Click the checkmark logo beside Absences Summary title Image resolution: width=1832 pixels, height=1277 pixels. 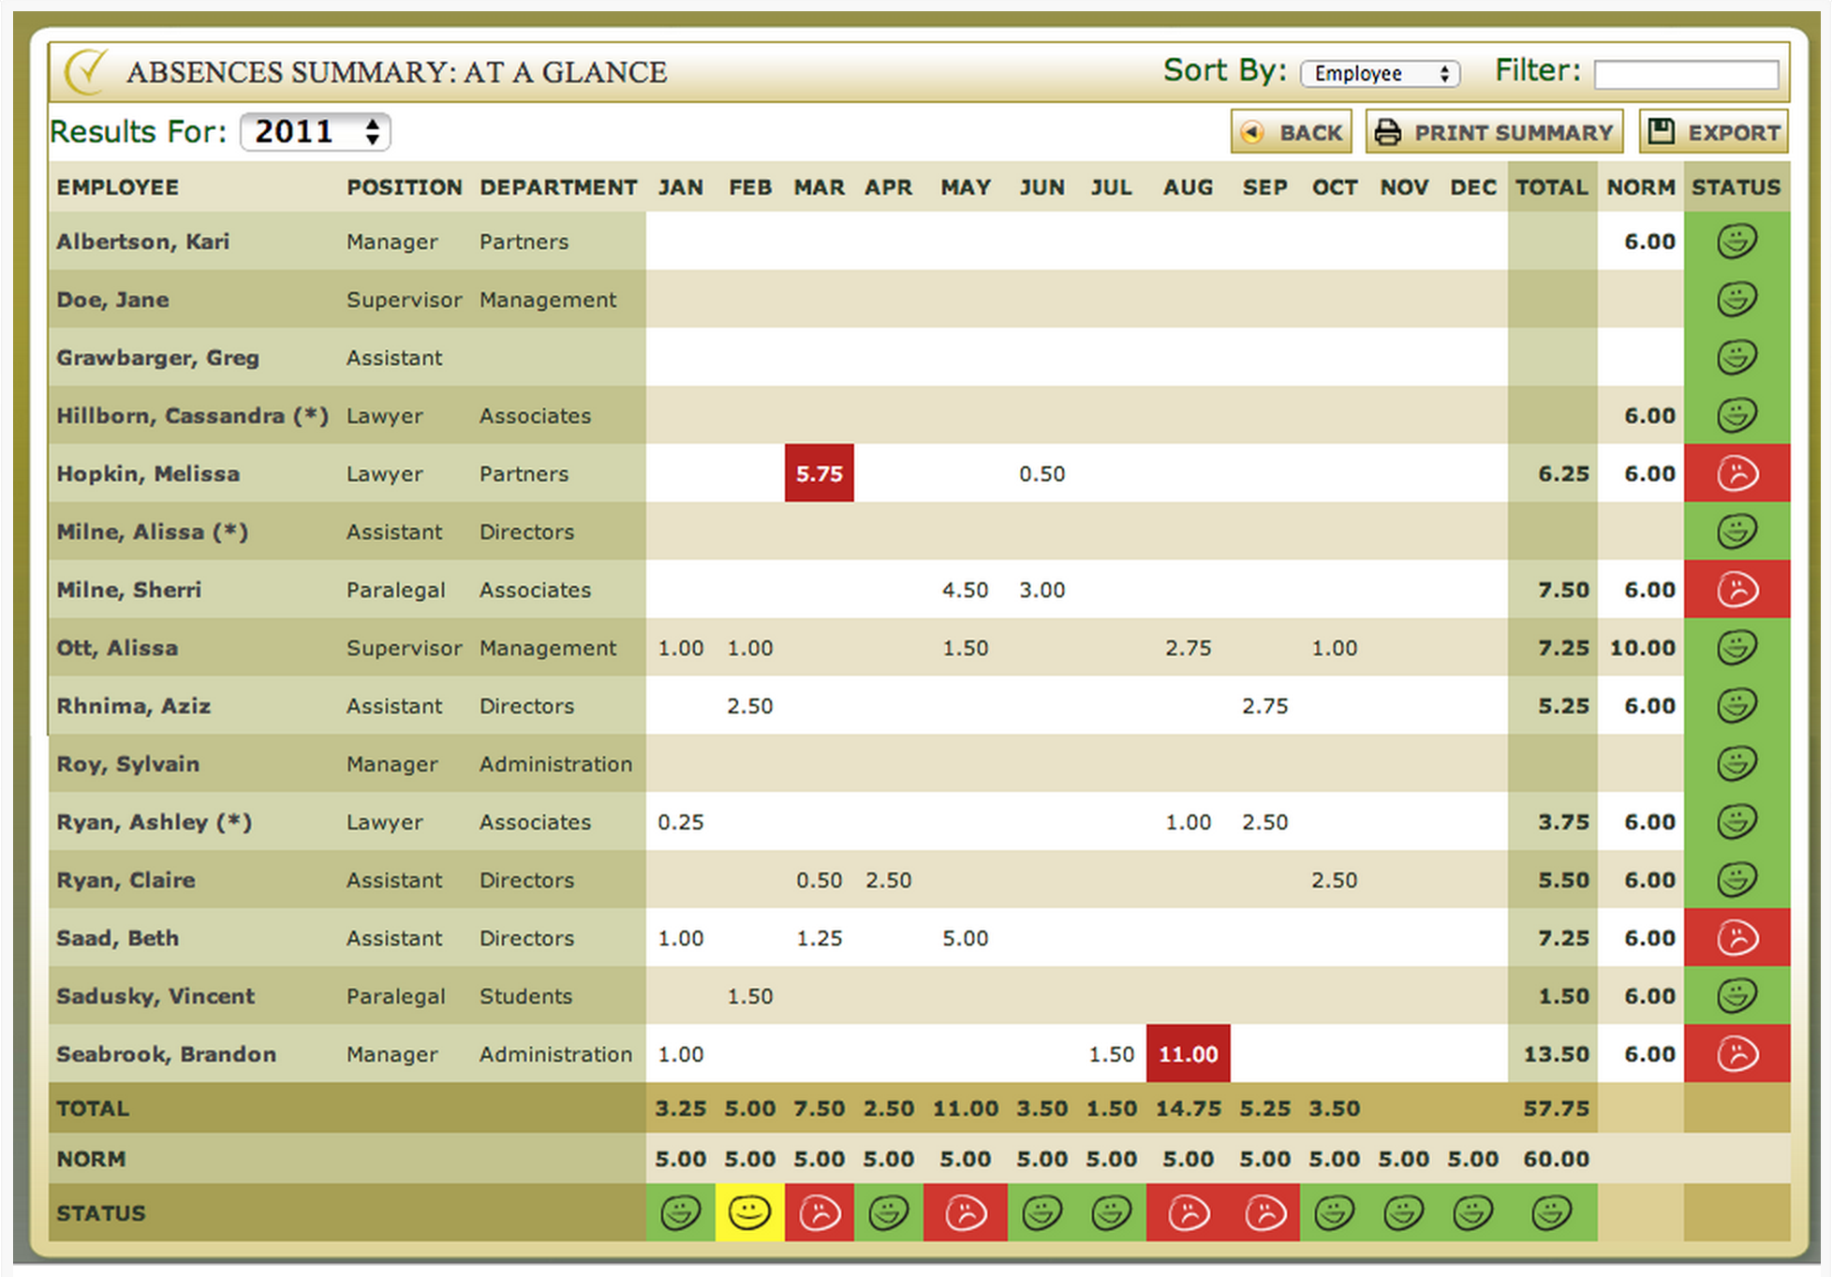tap(86, 72)
